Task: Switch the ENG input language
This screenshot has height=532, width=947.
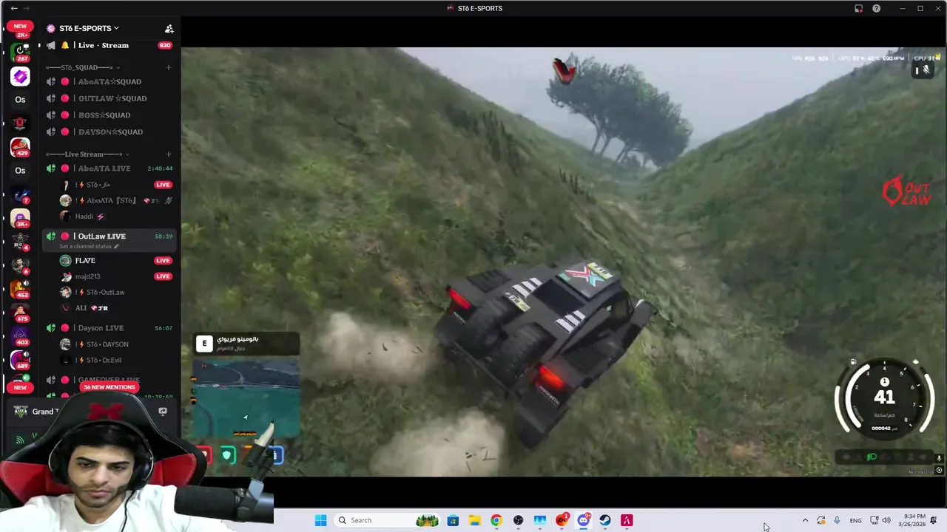Action: (855, 520)
